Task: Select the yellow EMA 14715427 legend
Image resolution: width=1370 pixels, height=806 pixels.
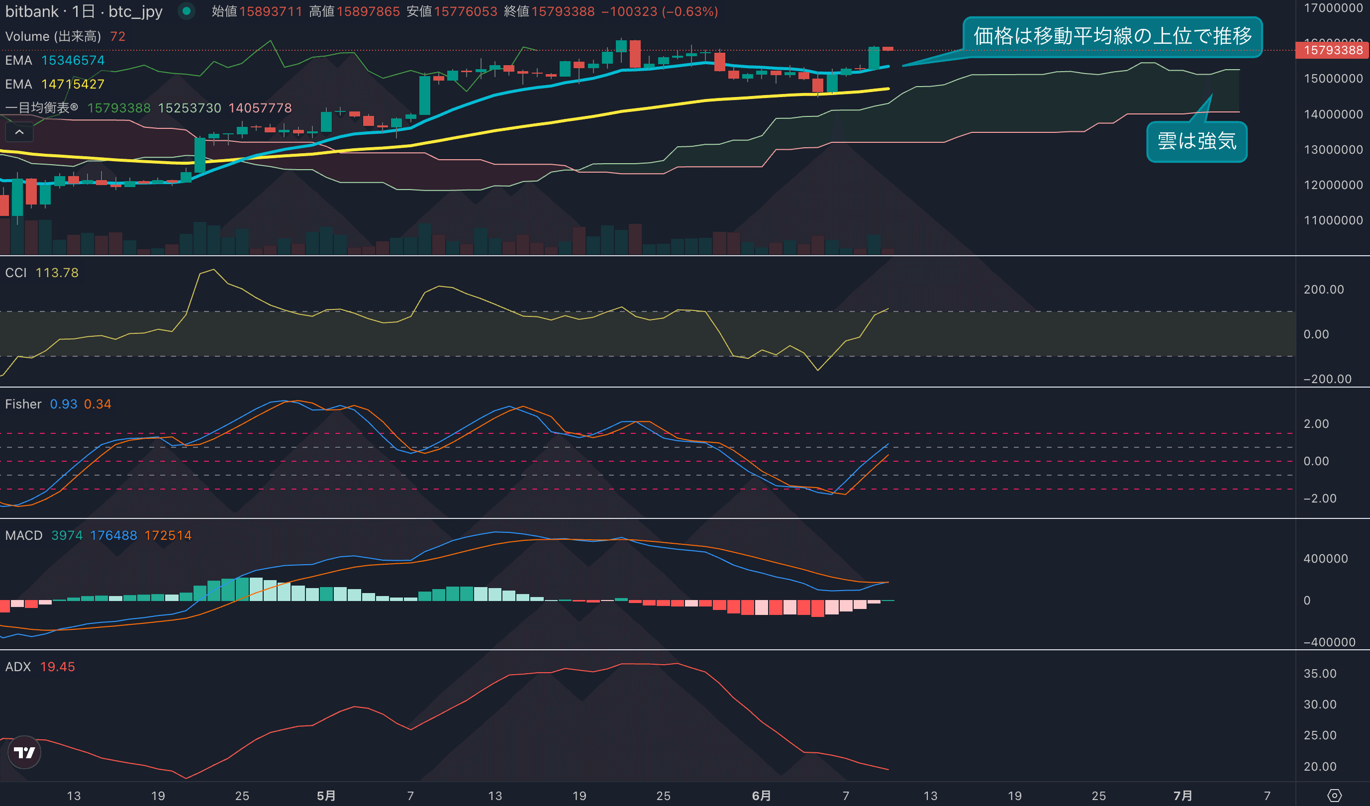Action: (x=54, y=84)
